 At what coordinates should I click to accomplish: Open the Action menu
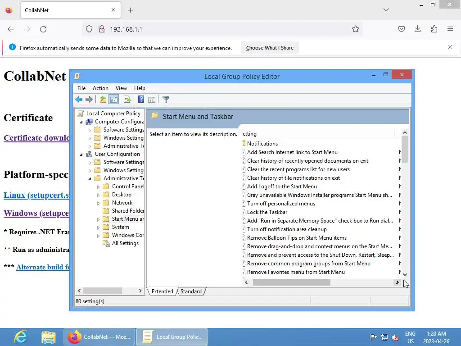click(x=100, y=88)
